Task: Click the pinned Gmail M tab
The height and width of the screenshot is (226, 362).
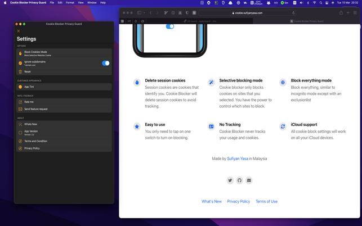Action: 129,21
